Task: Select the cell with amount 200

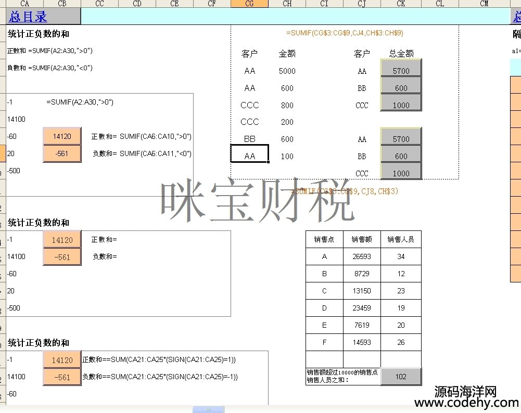Action: (x=287, y=122)
